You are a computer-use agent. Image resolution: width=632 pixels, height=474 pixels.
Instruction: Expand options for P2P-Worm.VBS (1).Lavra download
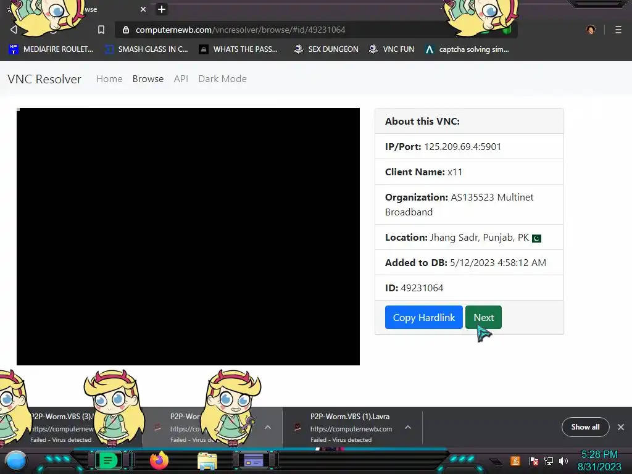pos(408,427)
